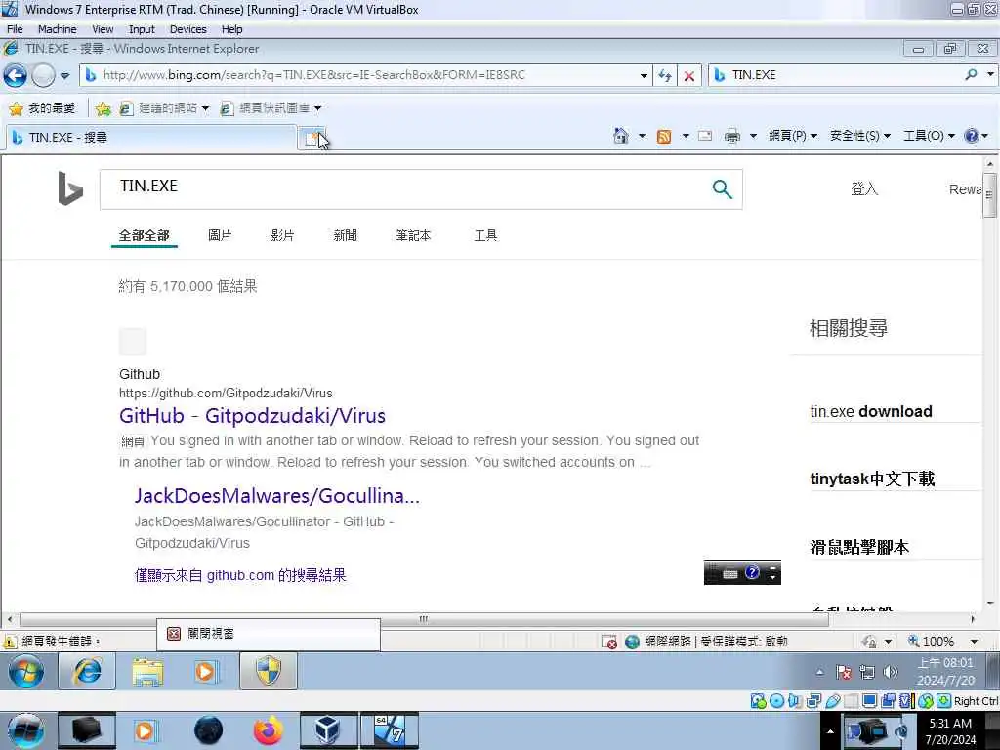Viewport: 1000px width, 750px height.
Task: Click VirtualBox USB status icon
Action: pos(832,701)
